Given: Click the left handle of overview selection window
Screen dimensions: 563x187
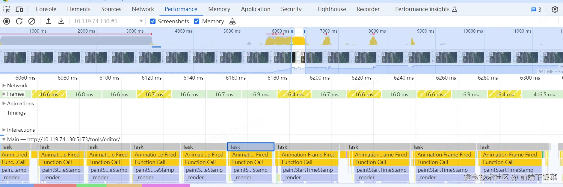Looking at the screenshot, I should pyautogui.click(x=292, y=31).
